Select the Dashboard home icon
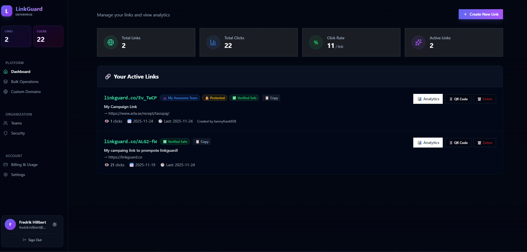Viewport: 527px width, 252px height. click(x=6, y=72)
